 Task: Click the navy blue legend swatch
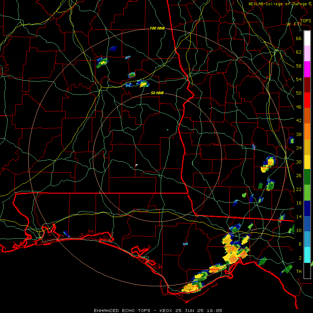(x=307, y=208)
